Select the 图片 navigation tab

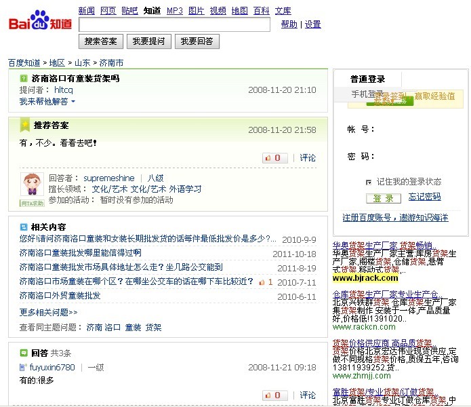click(196, 11)
